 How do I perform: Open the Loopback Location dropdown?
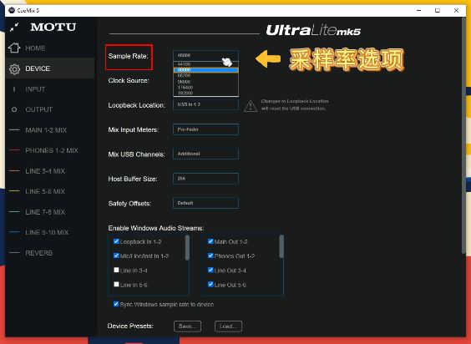point(205,104)
